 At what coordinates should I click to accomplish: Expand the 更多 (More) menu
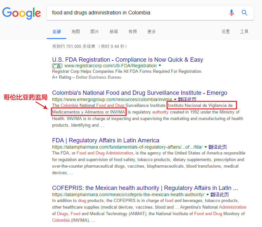pyautogui.click(x=152, y=31)
